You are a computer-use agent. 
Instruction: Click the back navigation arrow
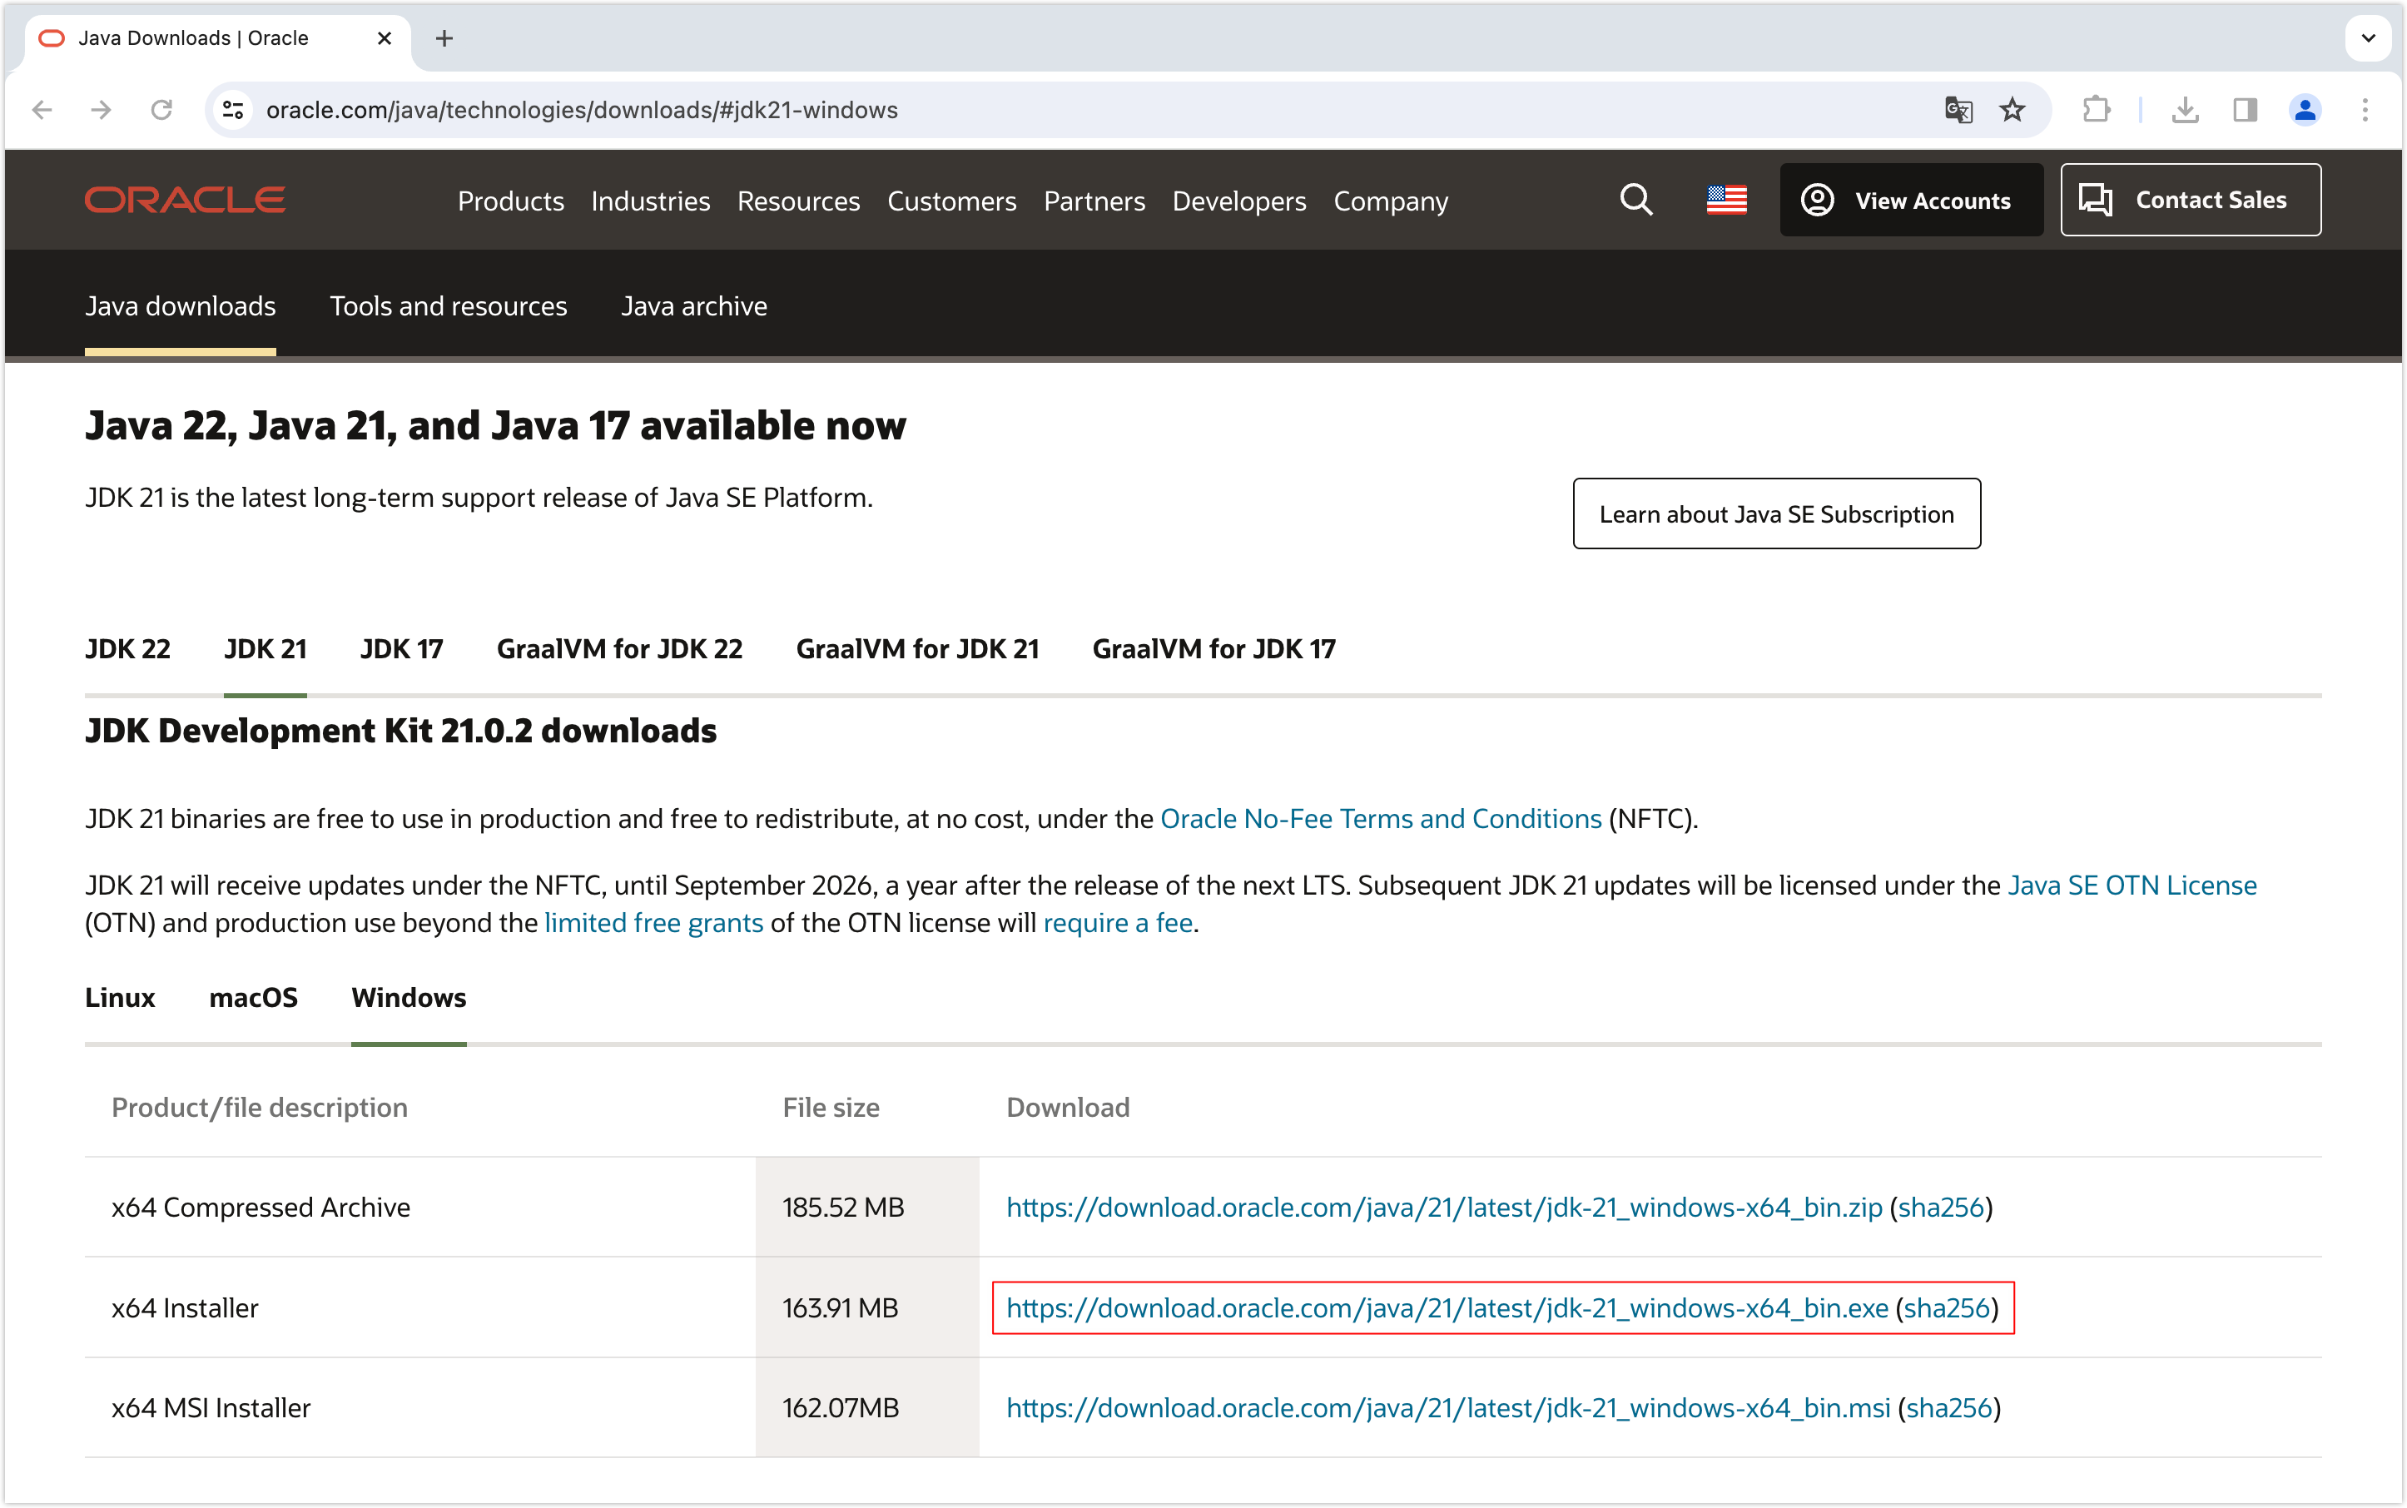point(42,110)
